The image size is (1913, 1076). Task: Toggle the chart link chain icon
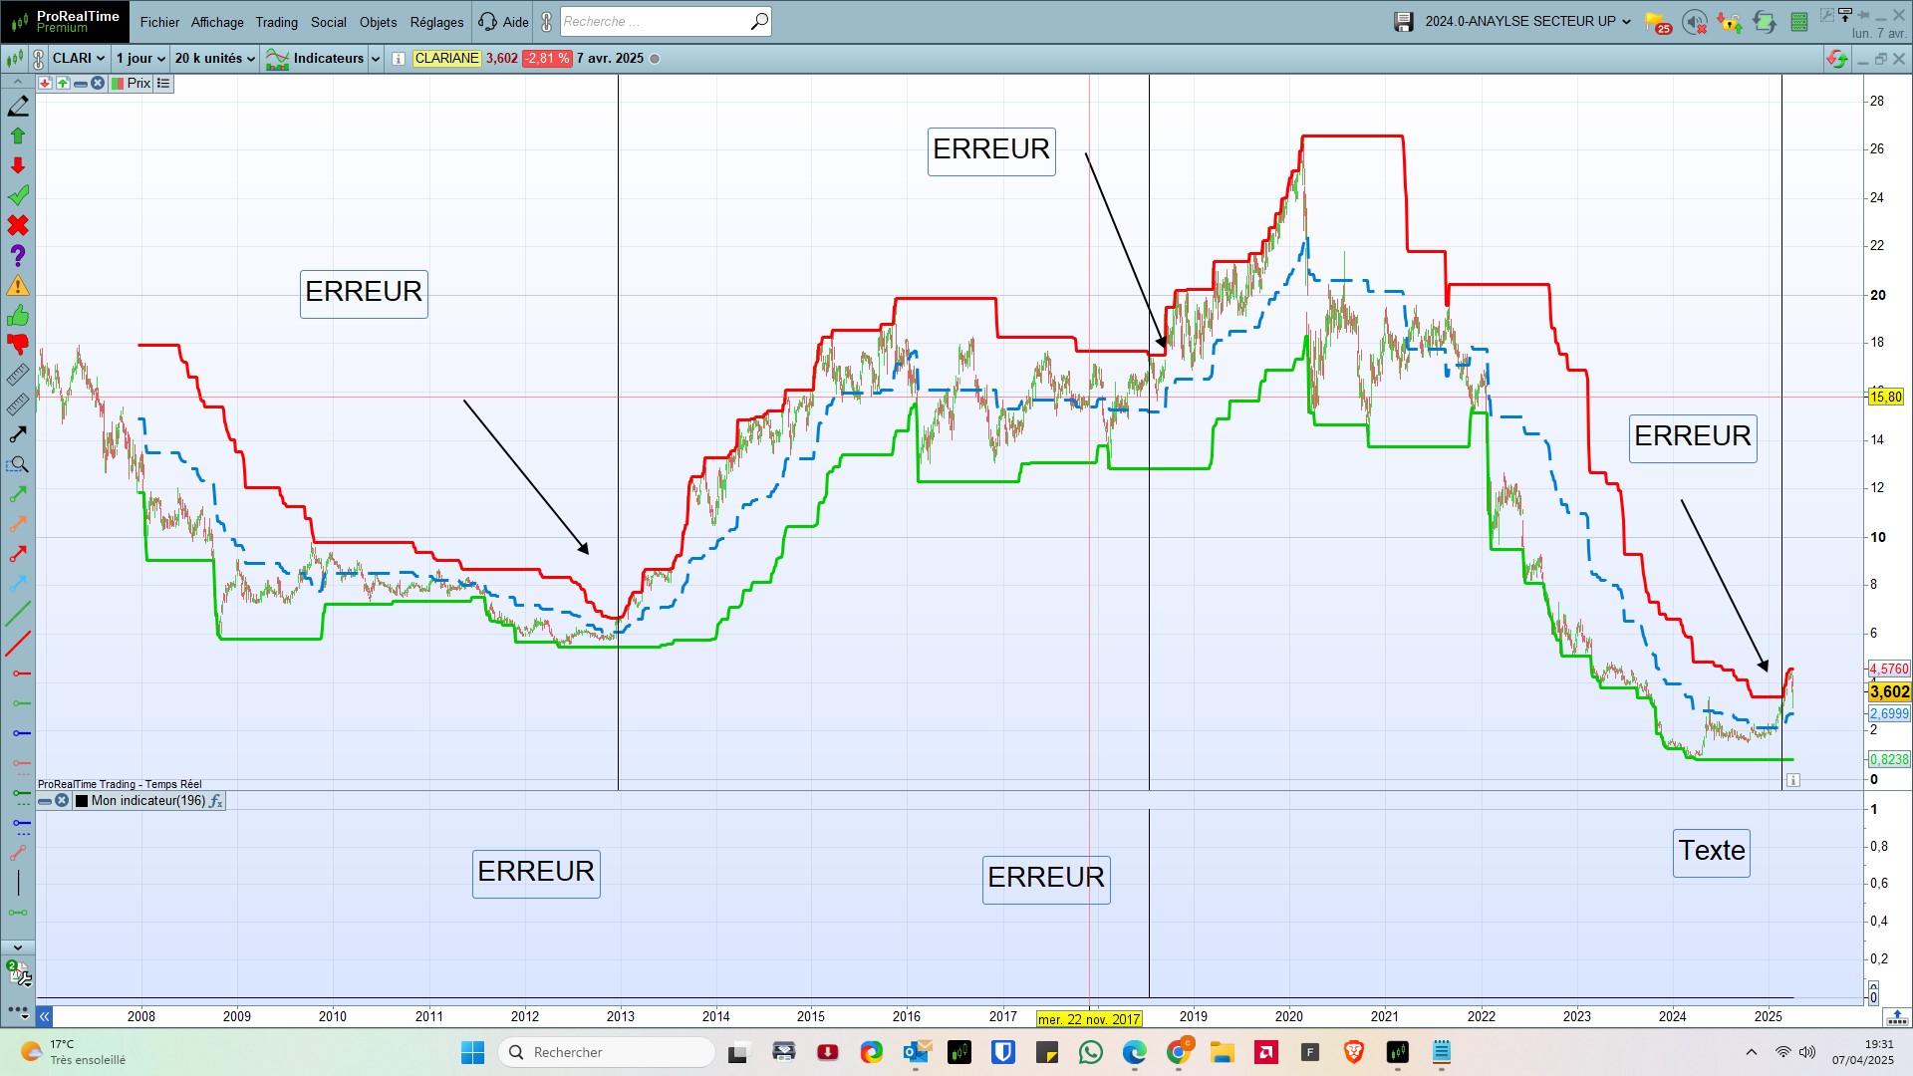point(39,59)
